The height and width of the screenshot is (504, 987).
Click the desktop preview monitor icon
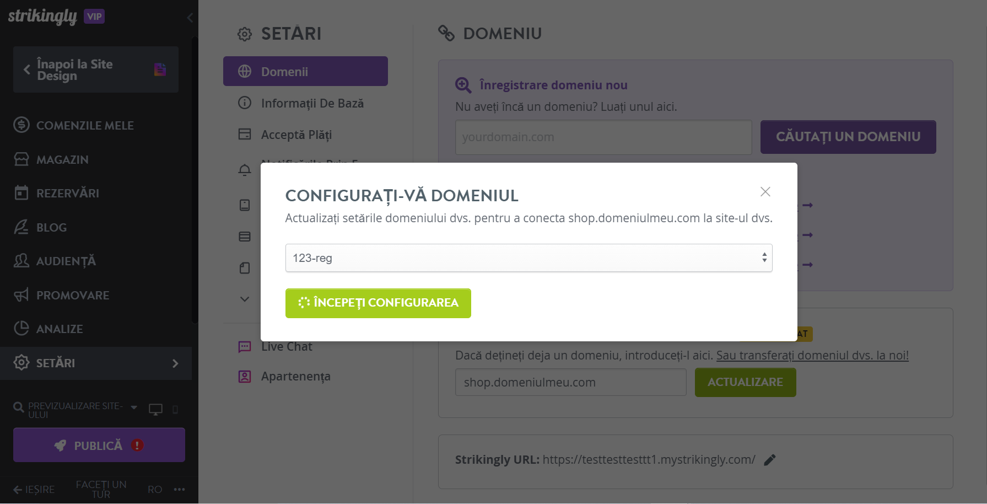[155, 409]
